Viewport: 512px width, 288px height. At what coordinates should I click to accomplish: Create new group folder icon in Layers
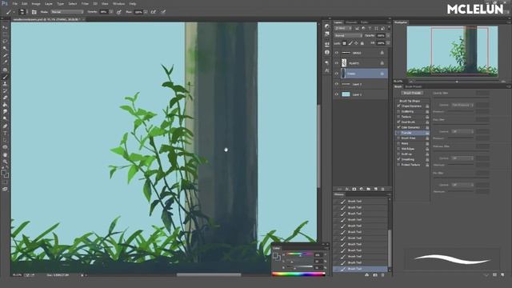tap(368, 189)
